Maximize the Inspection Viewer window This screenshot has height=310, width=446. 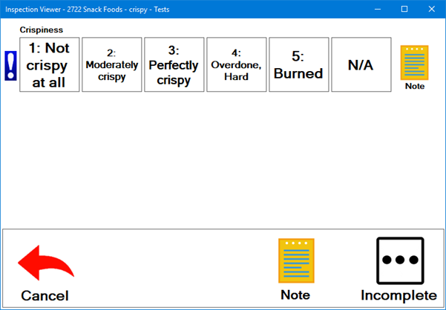tap(404, 9)
